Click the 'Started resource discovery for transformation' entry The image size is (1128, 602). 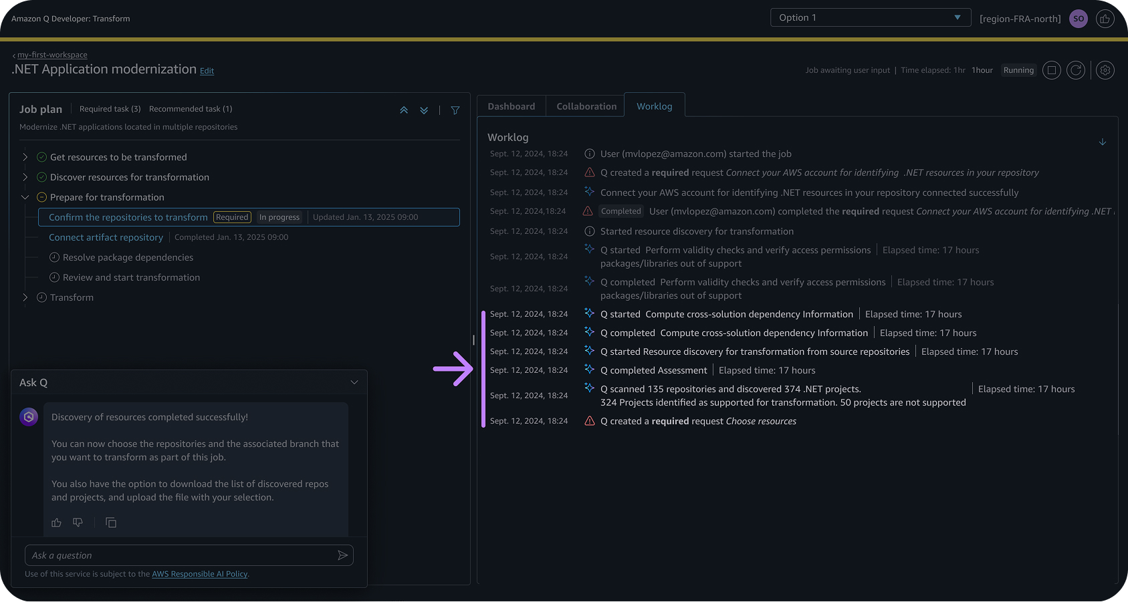pyautogui.click(x=697, y=231)
